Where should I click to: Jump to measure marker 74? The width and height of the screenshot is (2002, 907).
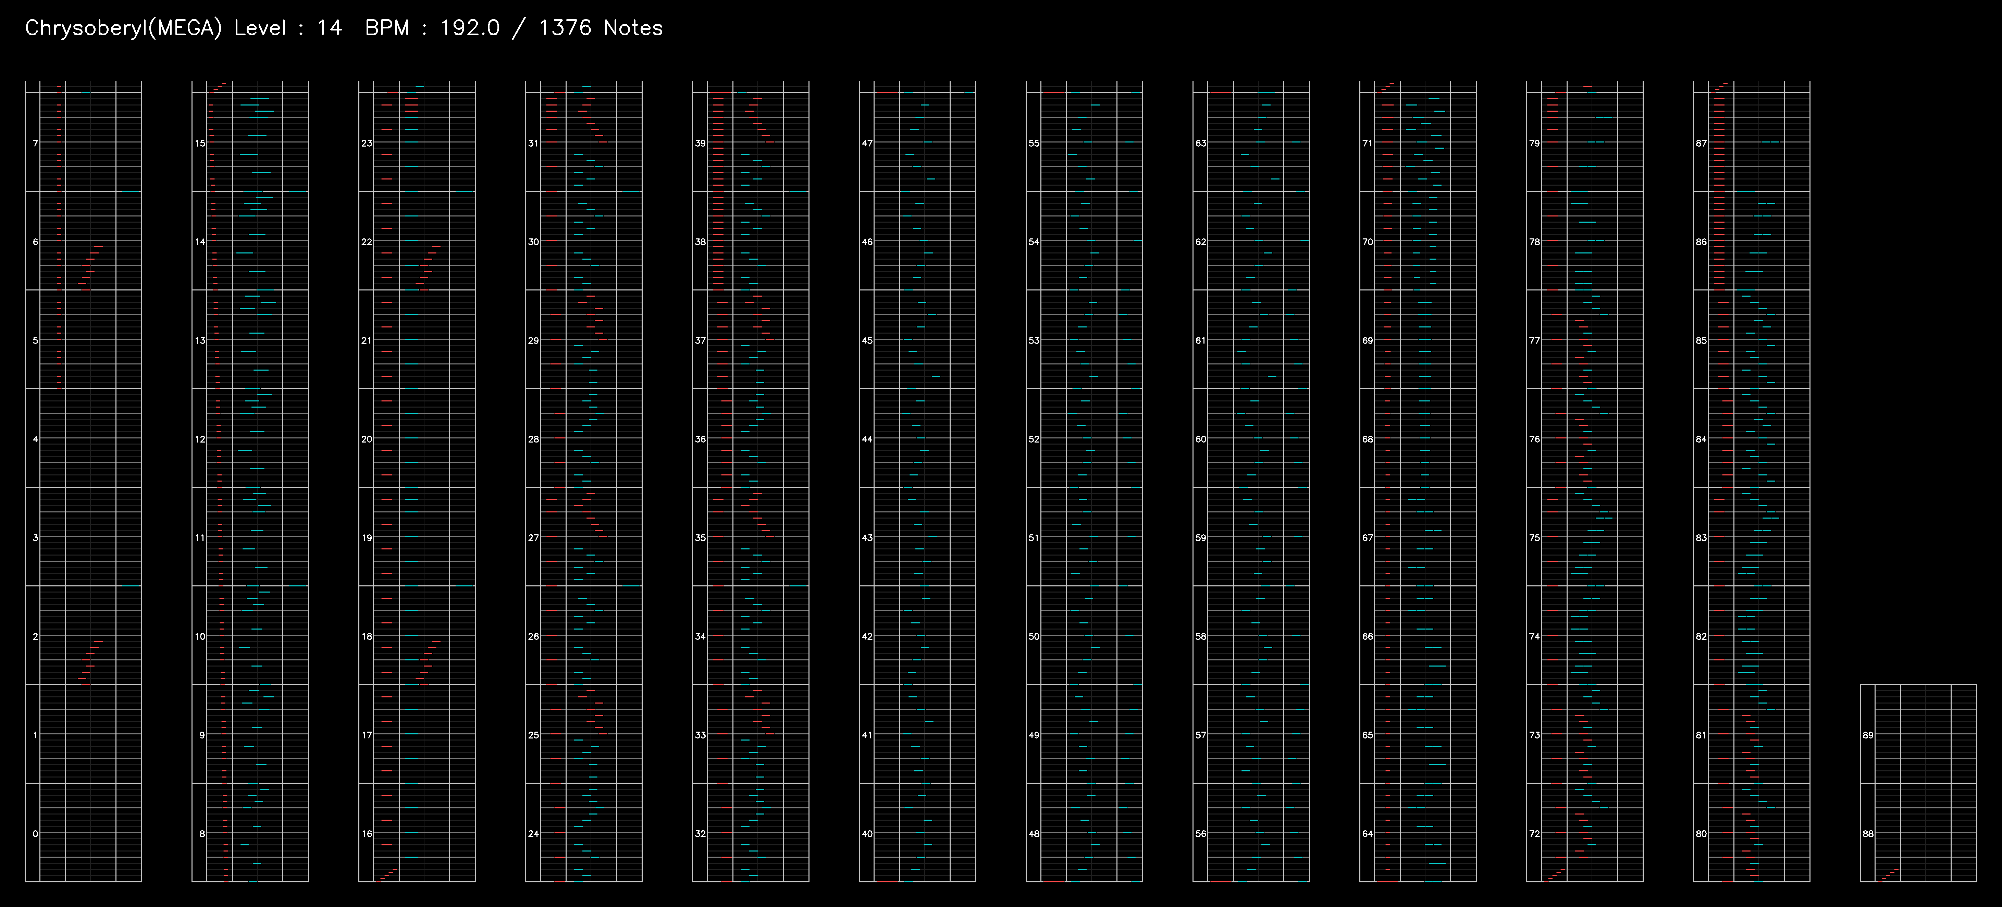[1534, 636]
